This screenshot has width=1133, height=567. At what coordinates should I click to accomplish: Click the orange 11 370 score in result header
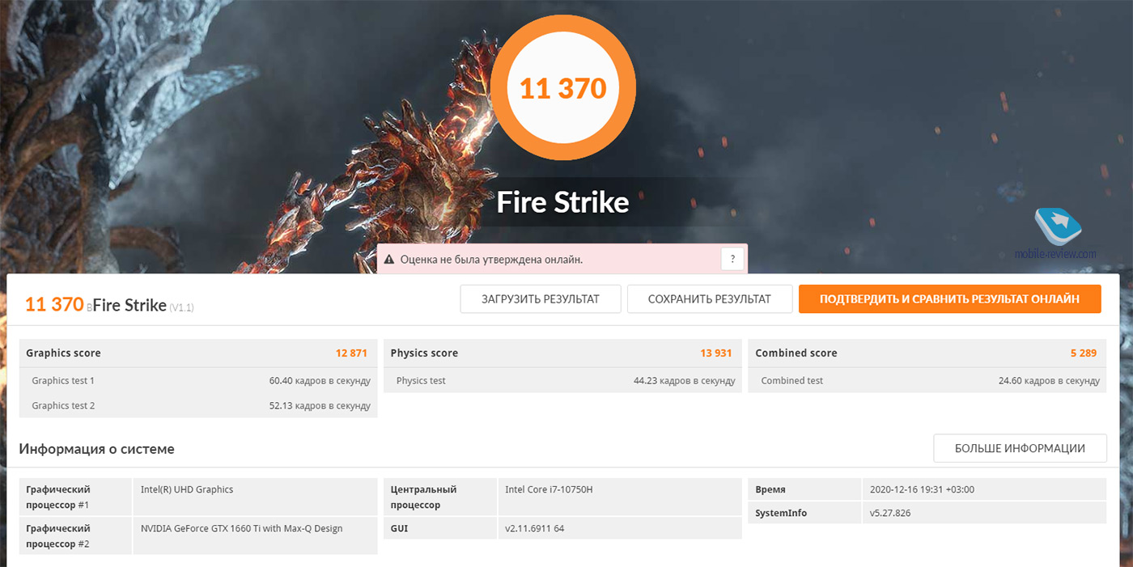pyautogui.click(x=54, y=304)
